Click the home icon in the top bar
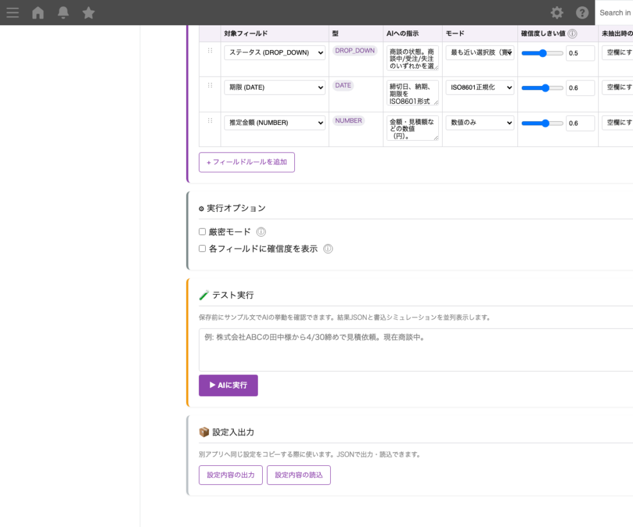633x527 pixels. pyautogui.click(x=38, y=12)
